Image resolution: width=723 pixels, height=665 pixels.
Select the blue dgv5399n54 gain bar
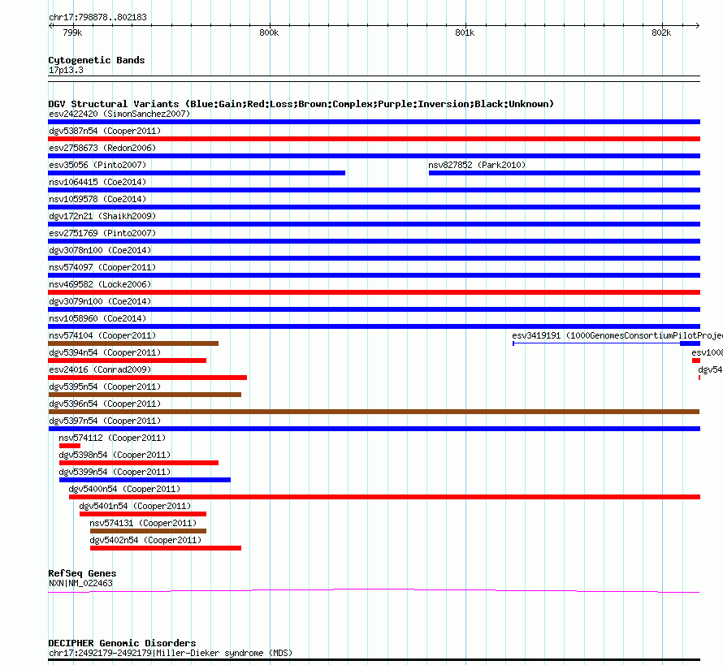tap(145, 480)
